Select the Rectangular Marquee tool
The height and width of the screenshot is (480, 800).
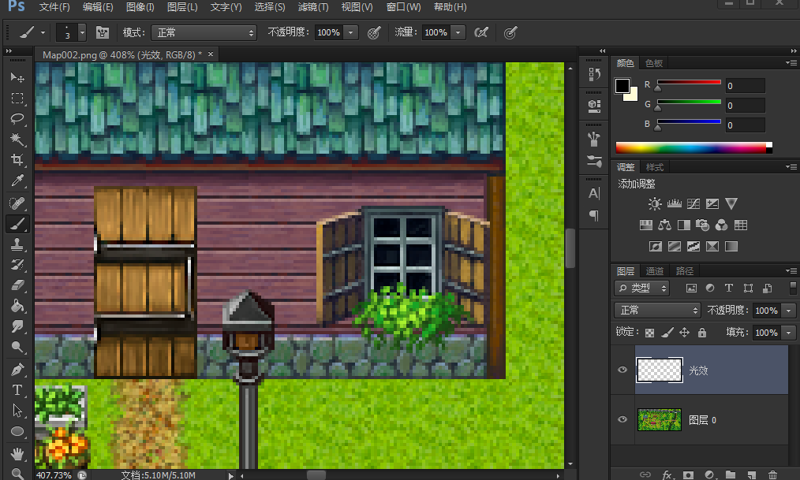coord(17,98)
